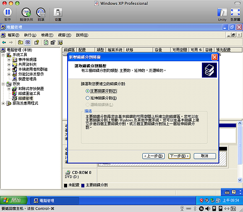Image resolution: width=243 pixels, height=212 pixels.
Task: Click the Windows security shield tray icon
Action: [x=201, y=201]
